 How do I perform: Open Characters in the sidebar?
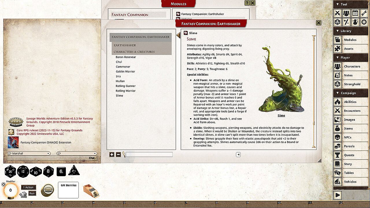[351, 66]
